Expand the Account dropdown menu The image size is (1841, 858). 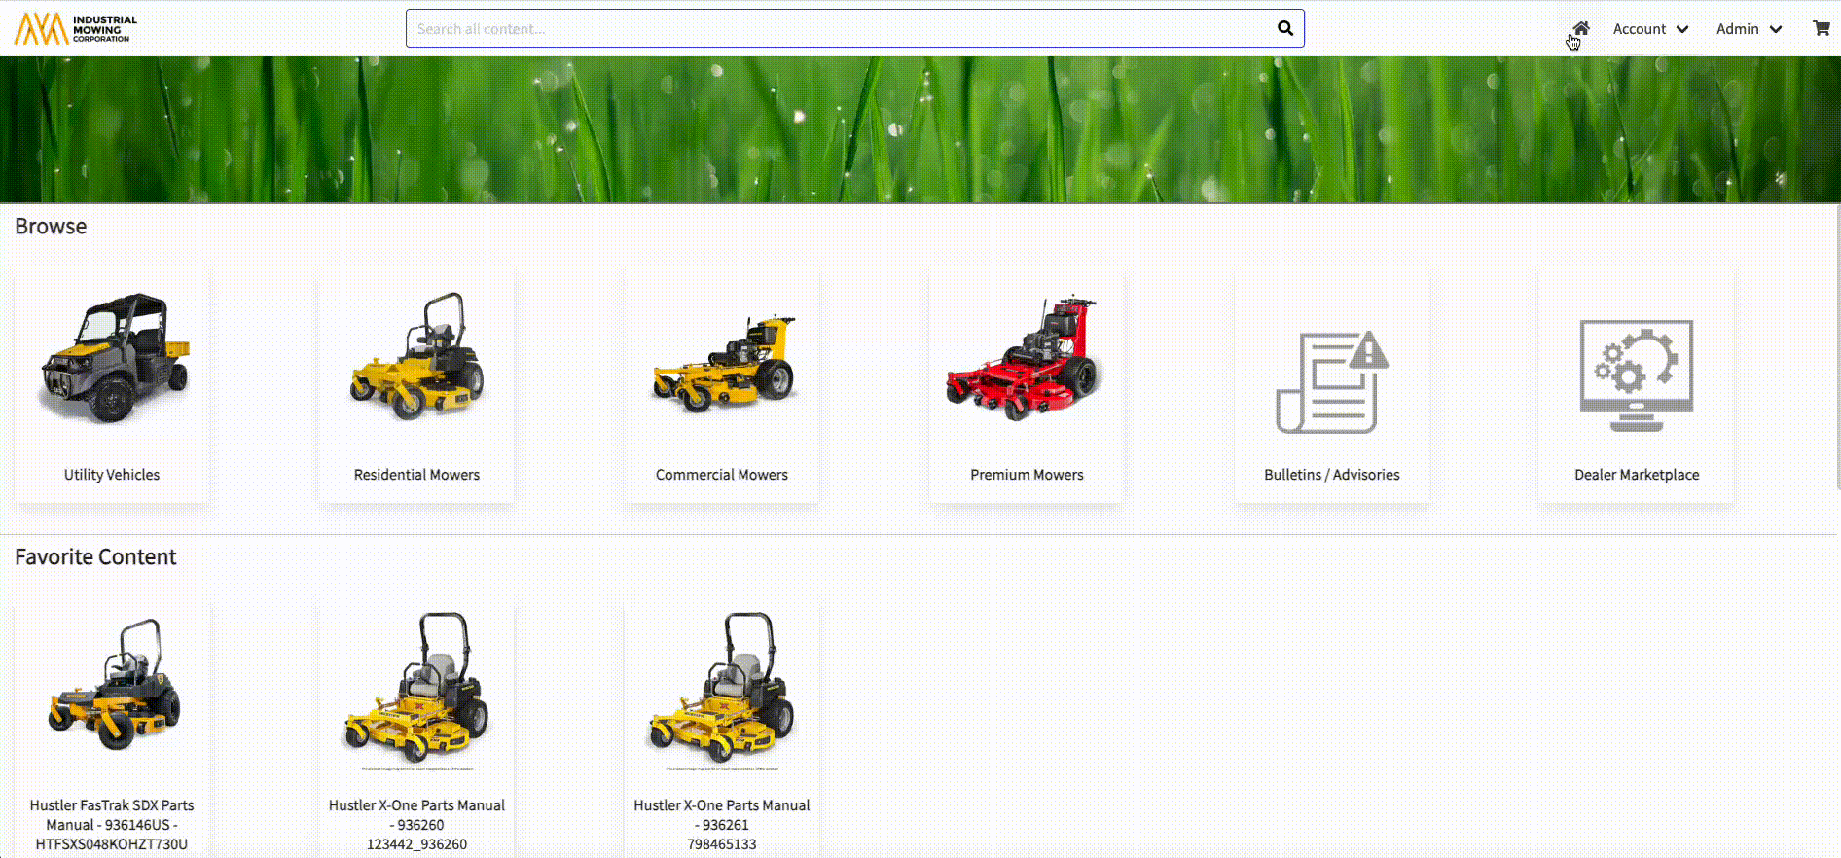click(1649, 29)
